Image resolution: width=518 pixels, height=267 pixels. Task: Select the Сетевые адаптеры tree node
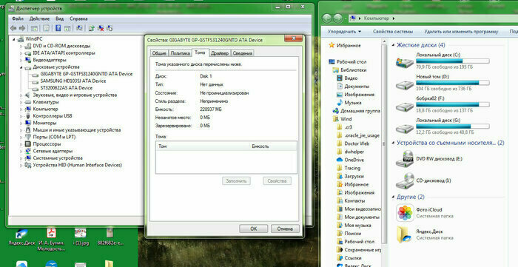(x=53, y=151)
